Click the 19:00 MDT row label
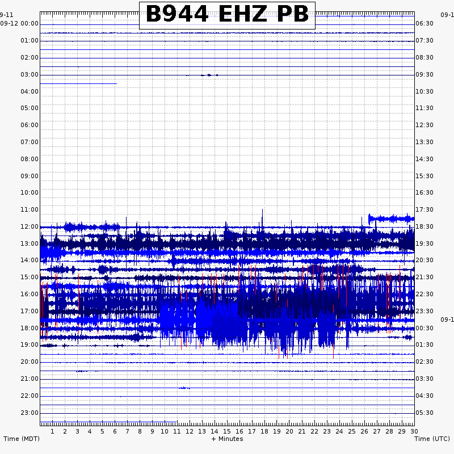The width and height of the screenshot is (454, 454). (30, 345)
